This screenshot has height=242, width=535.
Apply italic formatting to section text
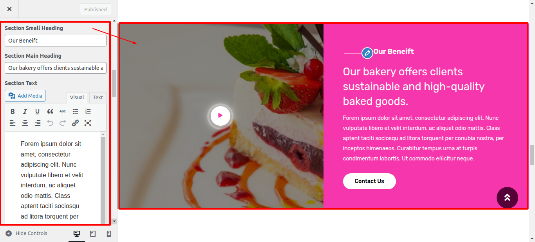25,112
